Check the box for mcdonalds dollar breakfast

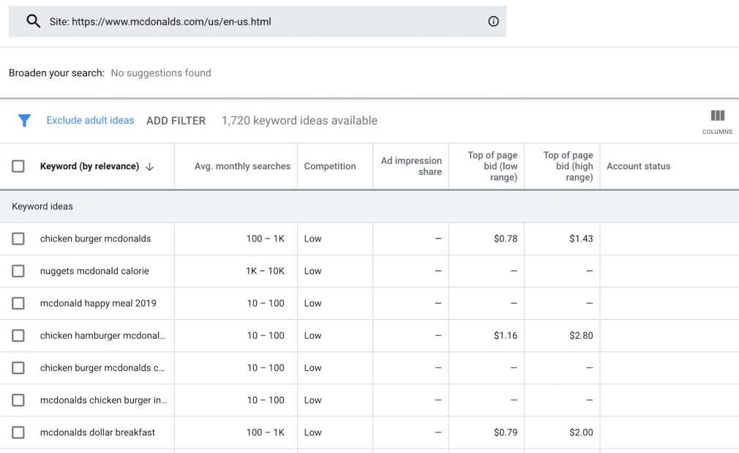pyautogui.click(x=18, y=433)
